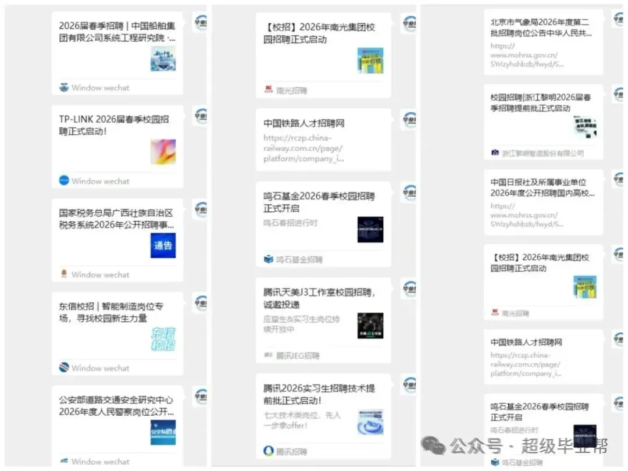The image size is (628, 471).
Task: Click the emblem source icon under 国家税务总局 card
Action: click(64, 274)
